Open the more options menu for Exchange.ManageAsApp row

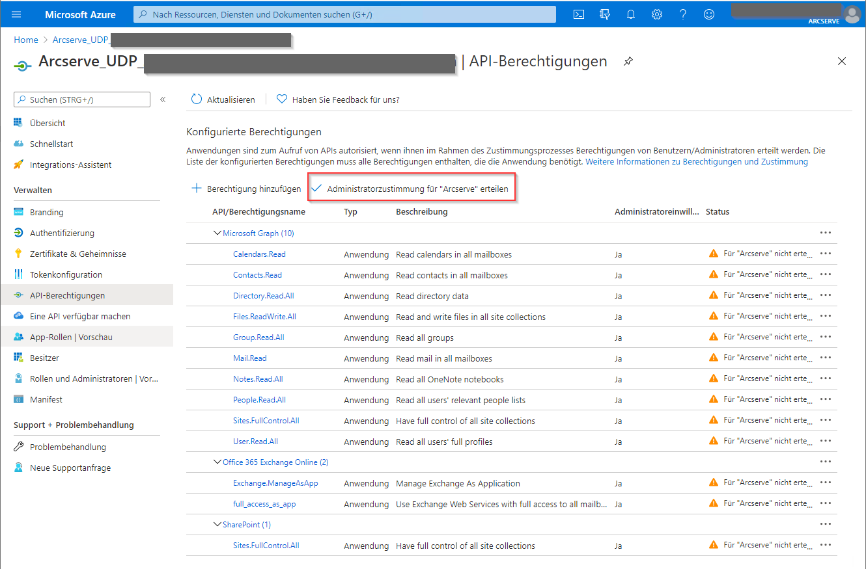pyautogui.click(x=826, y=483)
